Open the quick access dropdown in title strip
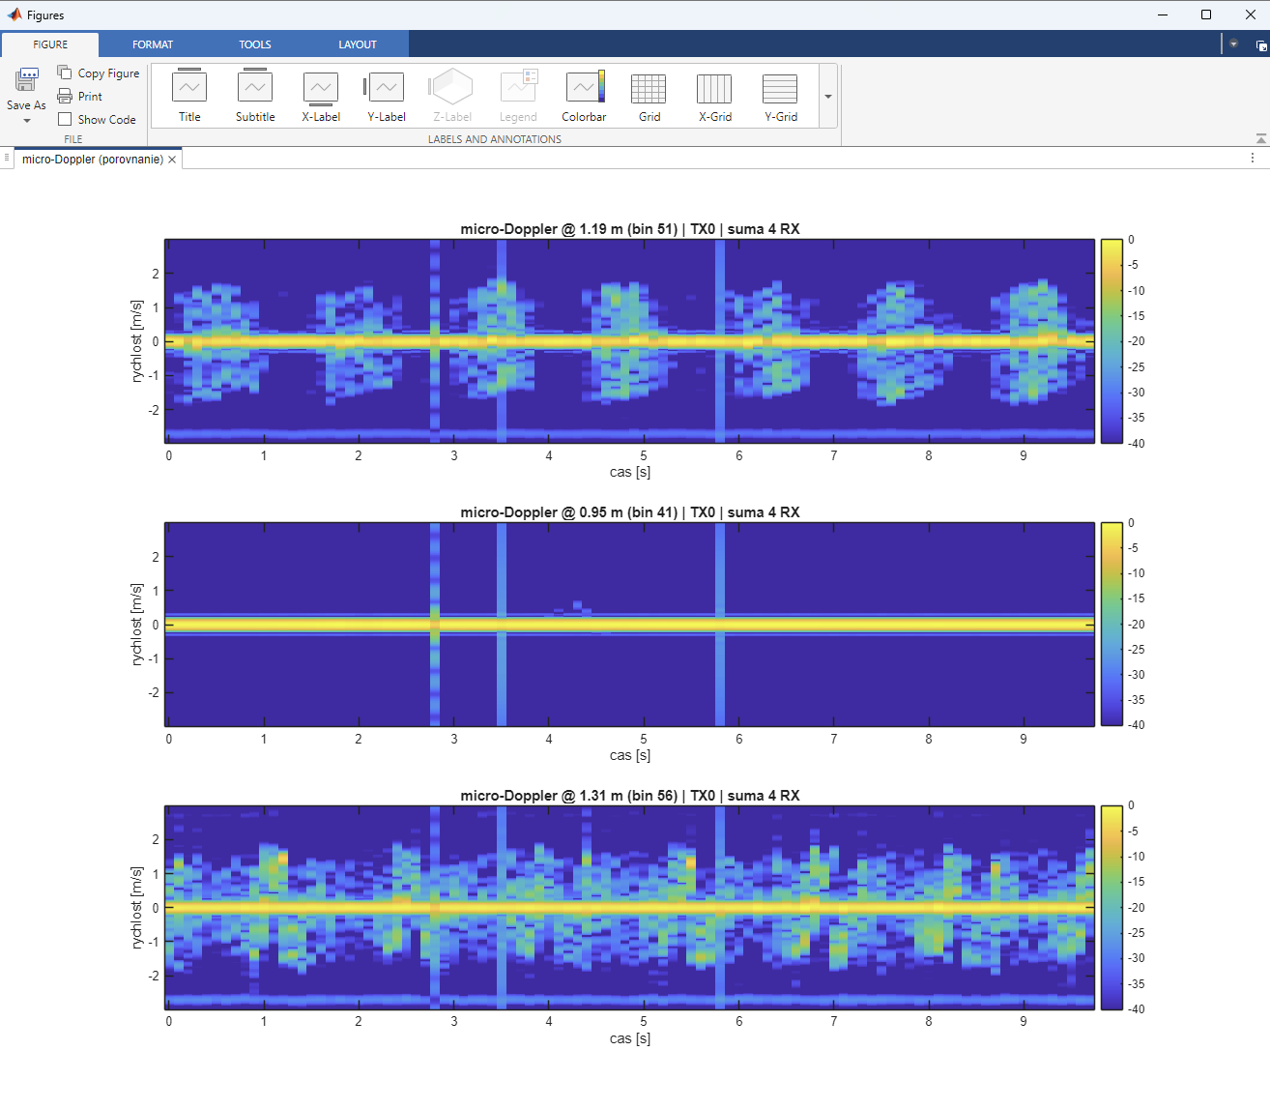The image size is (1270, 1109). click(1233, 44)
